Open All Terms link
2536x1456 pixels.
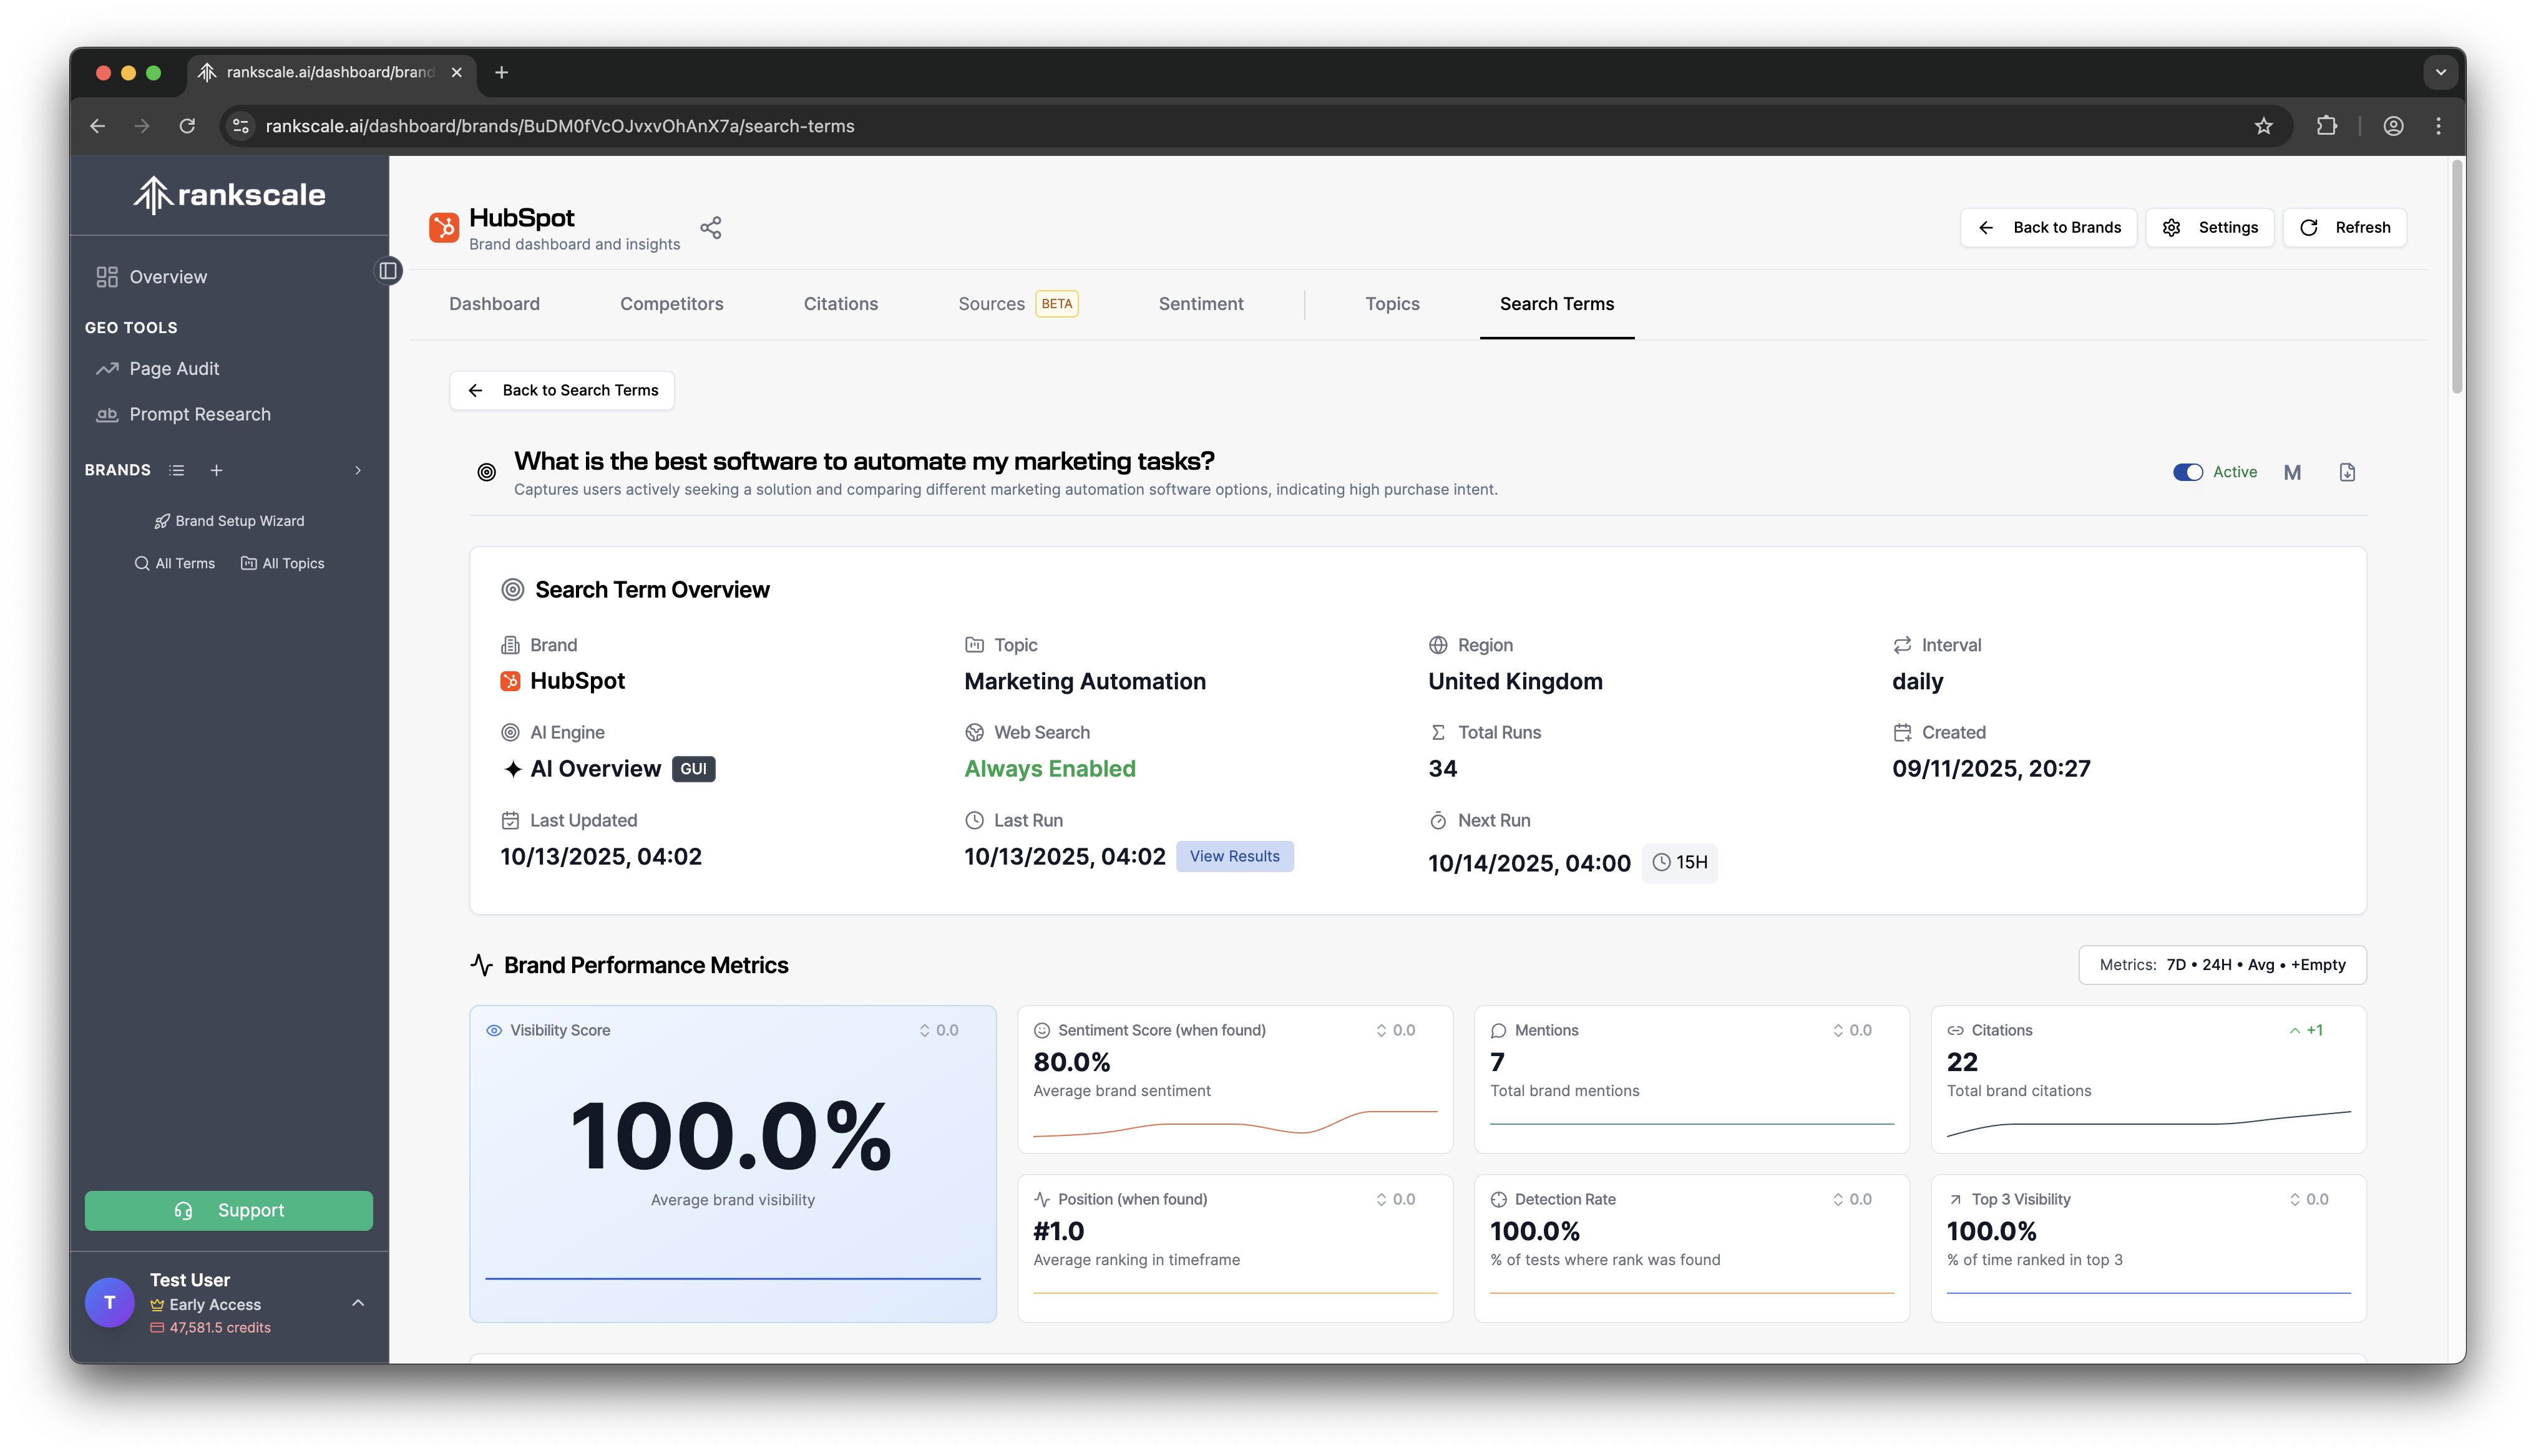point(175,564)
